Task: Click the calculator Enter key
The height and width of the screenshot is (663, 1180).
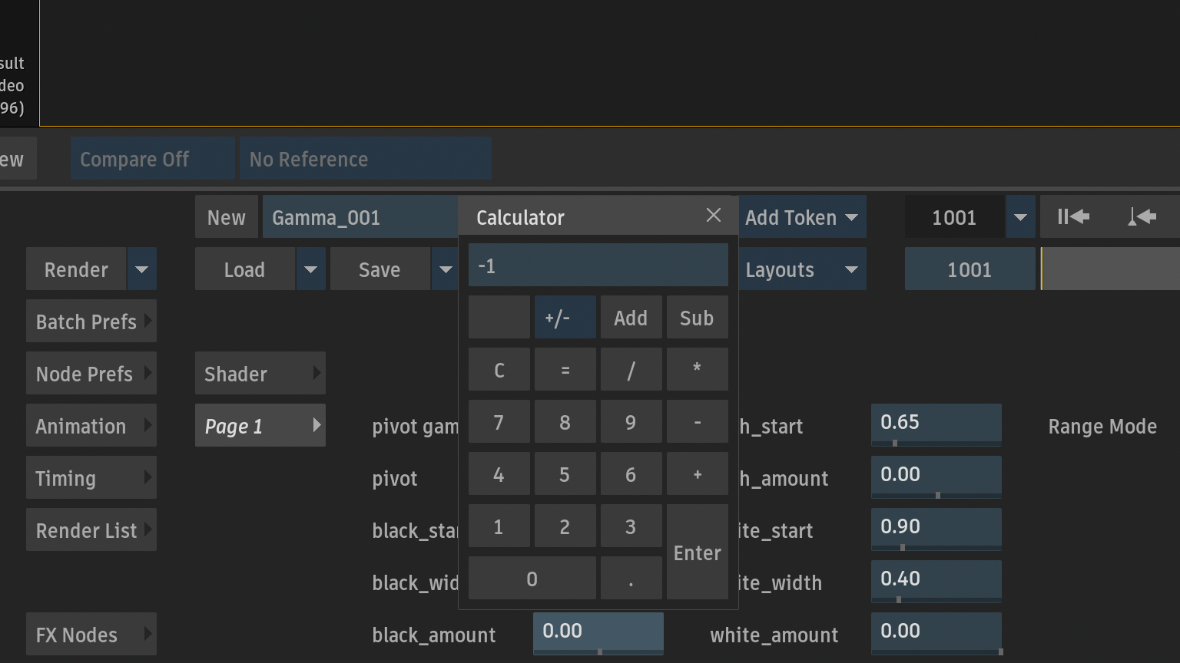Action: [697, 552]
